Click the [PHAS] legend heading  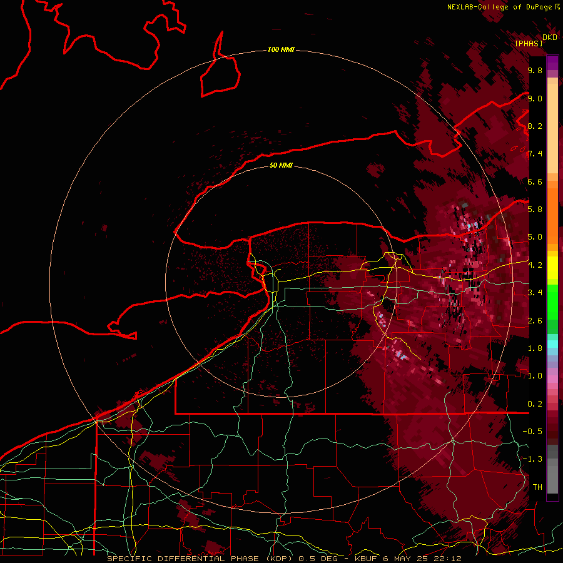529,43
